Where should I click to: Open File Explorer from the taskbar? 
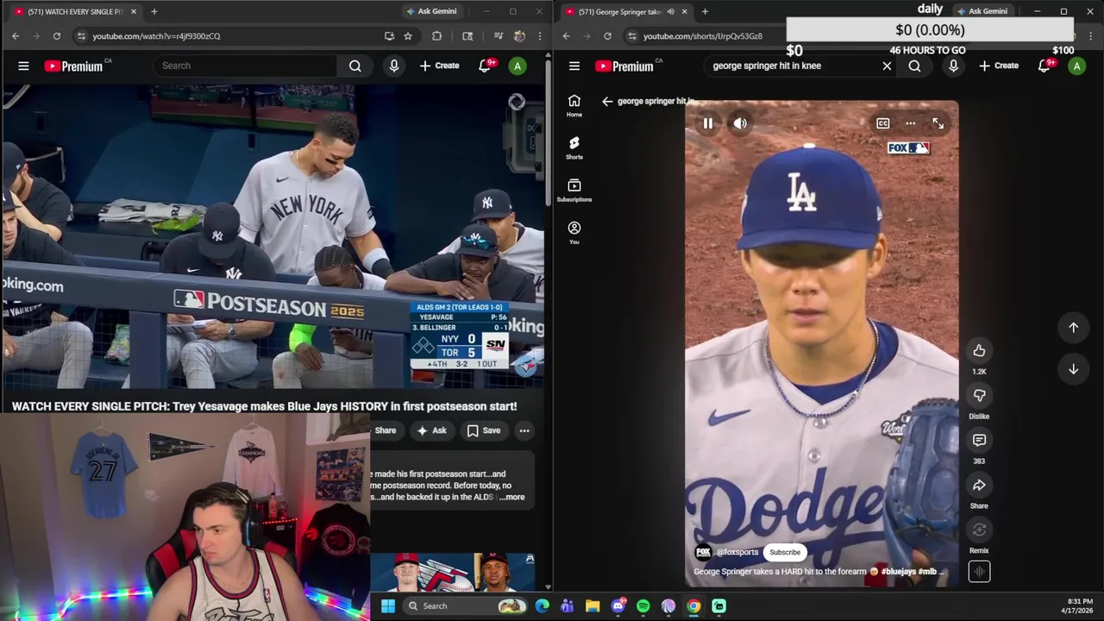pyautogui.click(x=592, y=606)
